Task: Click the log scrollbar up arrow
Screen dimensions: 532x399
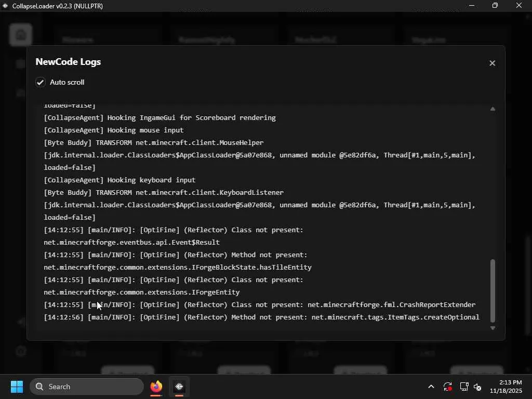Action: pos(493,109)
